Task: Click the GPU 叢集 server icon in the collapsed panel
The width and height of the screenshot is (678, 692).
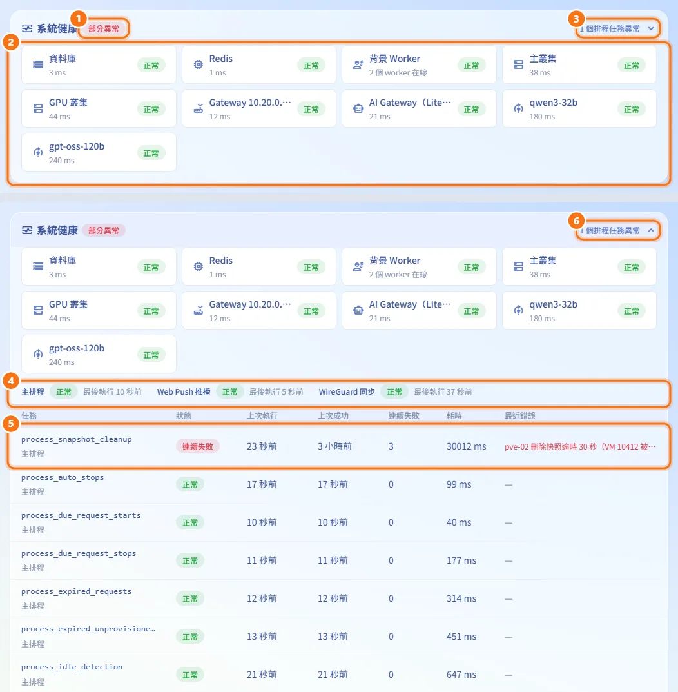Action: 39,108
